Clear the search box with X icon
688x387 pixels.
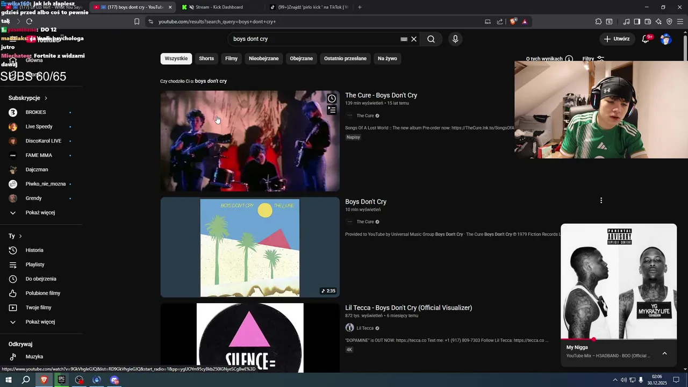414,39
